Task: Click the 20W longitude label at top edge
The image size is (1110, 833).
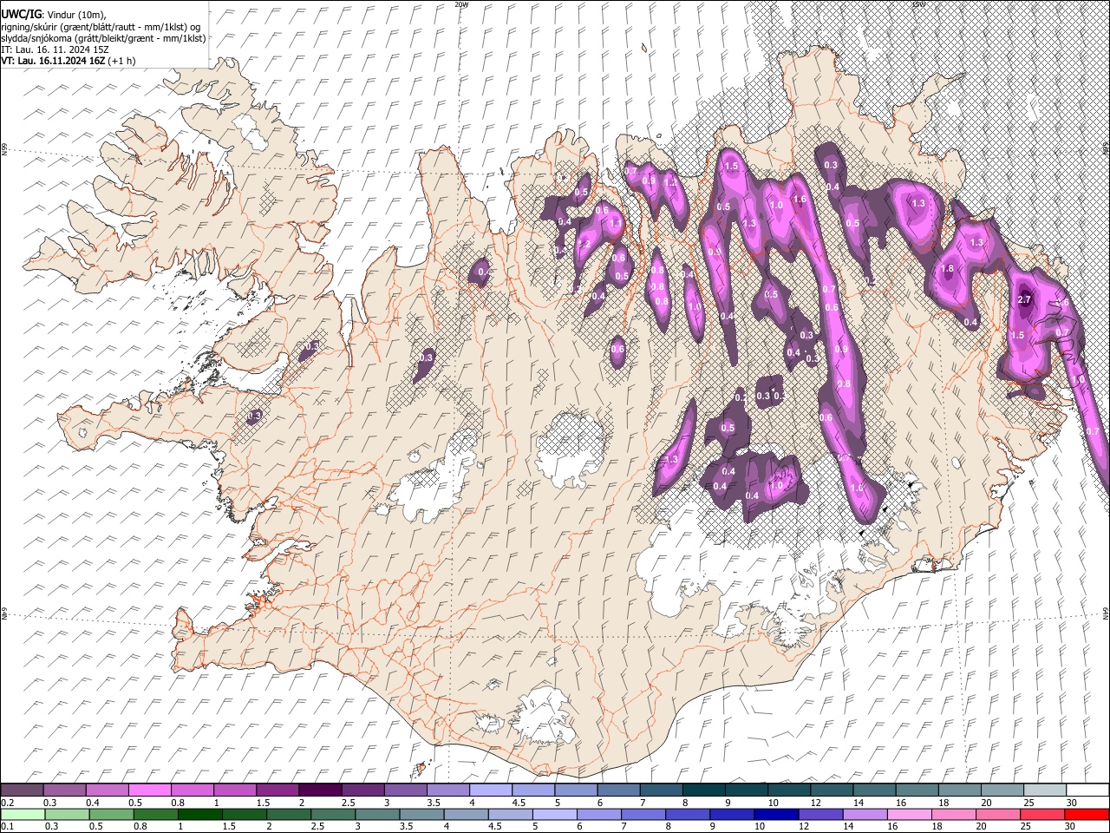Action: tap(460, 4)
